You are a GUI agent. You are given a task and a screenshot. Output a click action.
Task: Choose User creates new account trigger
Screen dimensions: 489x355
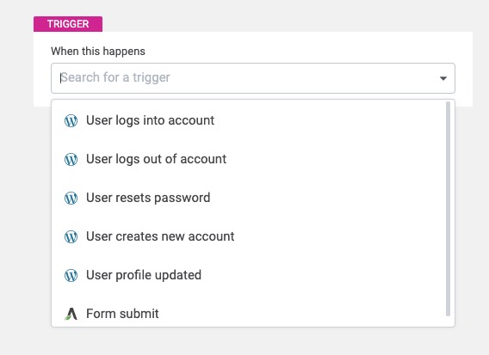pos(249,236)
